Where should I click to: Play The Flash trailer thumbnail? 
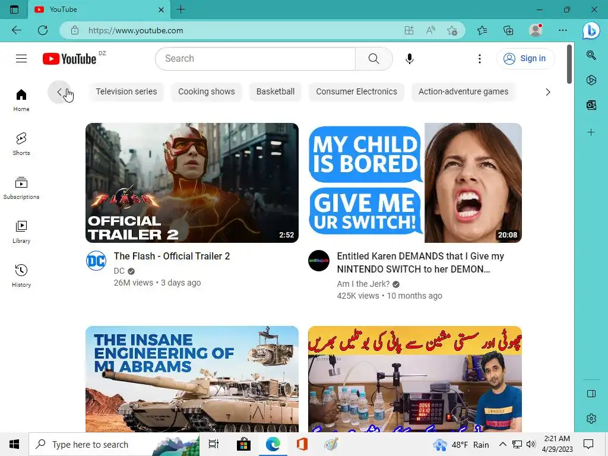pos(192,183)
